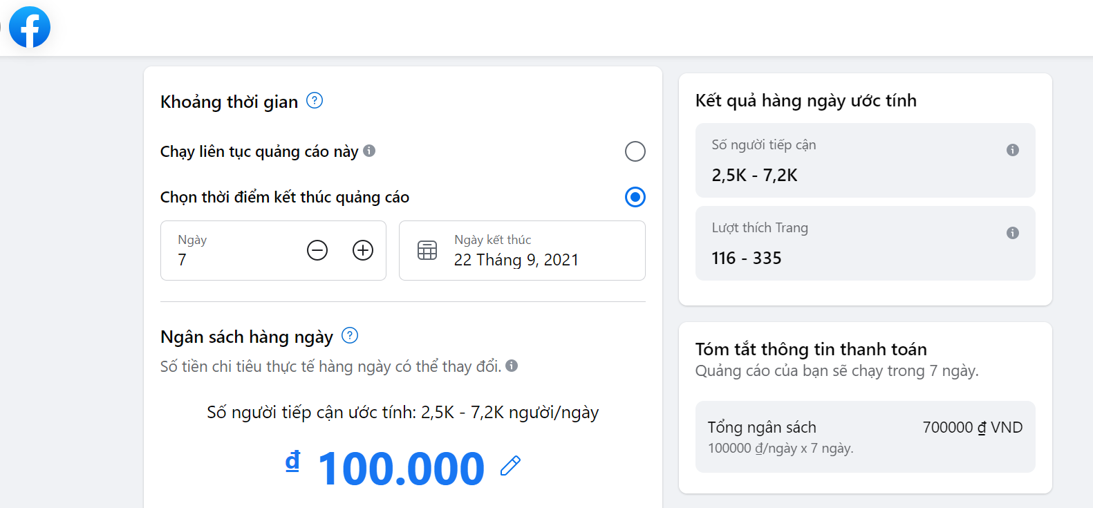Click the đ currency symbol beside budget
This screenshot has width=1093, height=508.
click(x=293, y=461)
